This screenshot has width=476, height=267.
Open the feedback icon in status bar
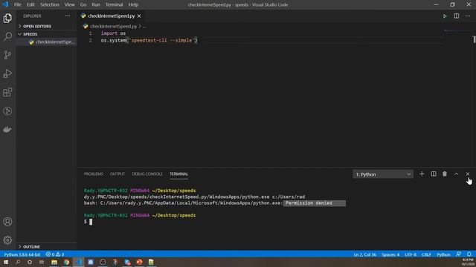click(458, 254)
